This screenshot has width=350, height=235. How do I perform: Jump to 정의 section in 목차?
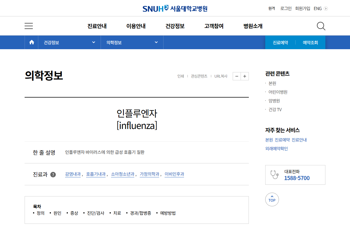pos(40,213)
